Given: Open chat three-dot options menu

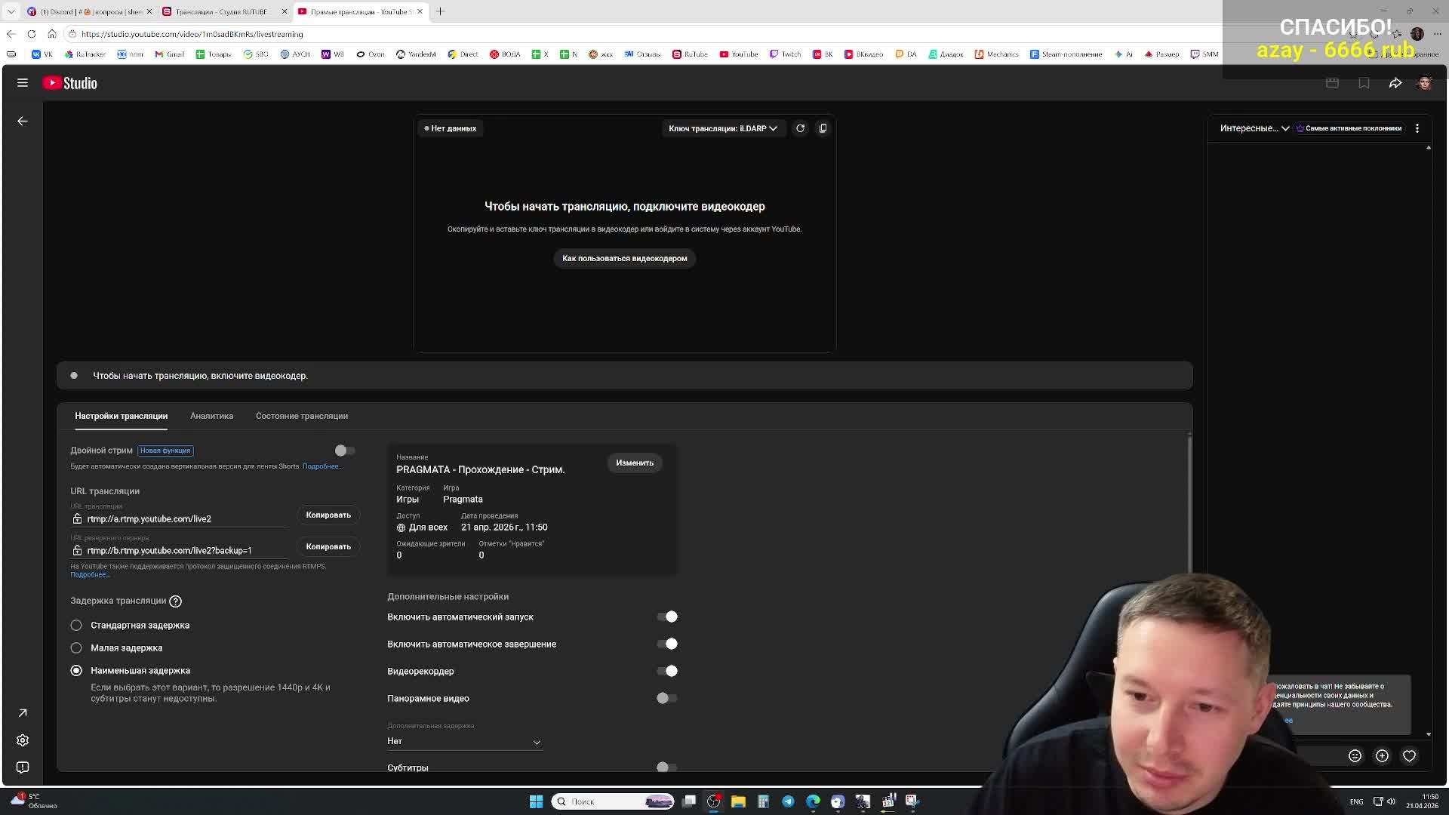Looking at the screenshot, I should point(1417,128).
